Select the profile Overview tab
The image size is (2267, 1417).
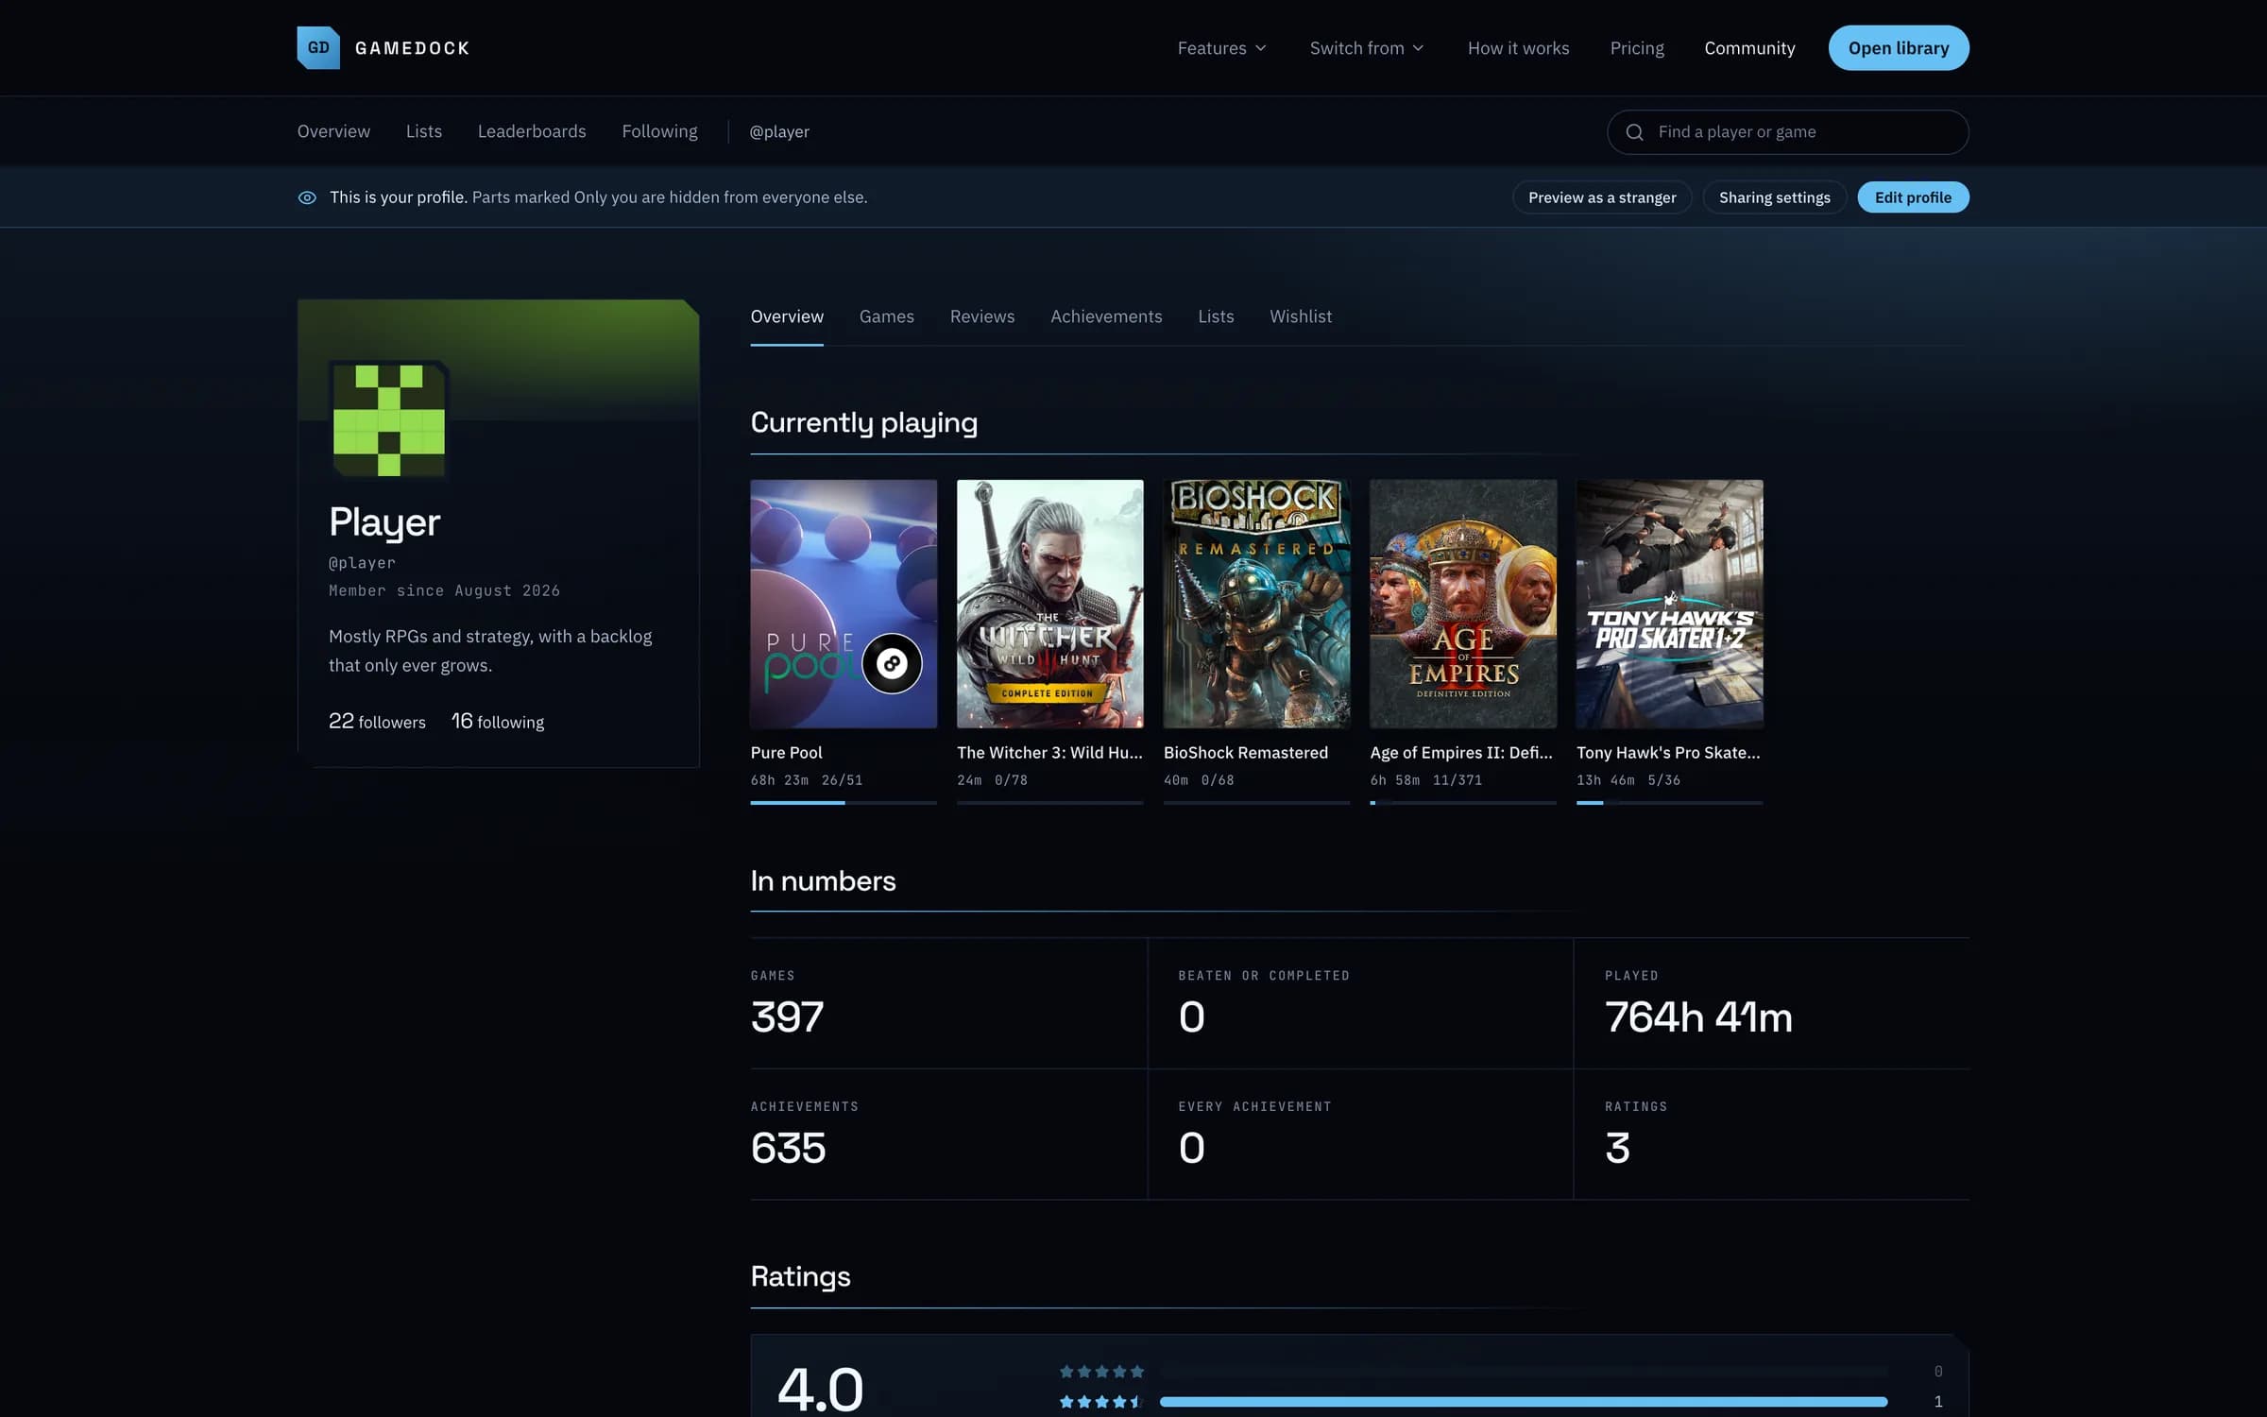tap(787, 316)
